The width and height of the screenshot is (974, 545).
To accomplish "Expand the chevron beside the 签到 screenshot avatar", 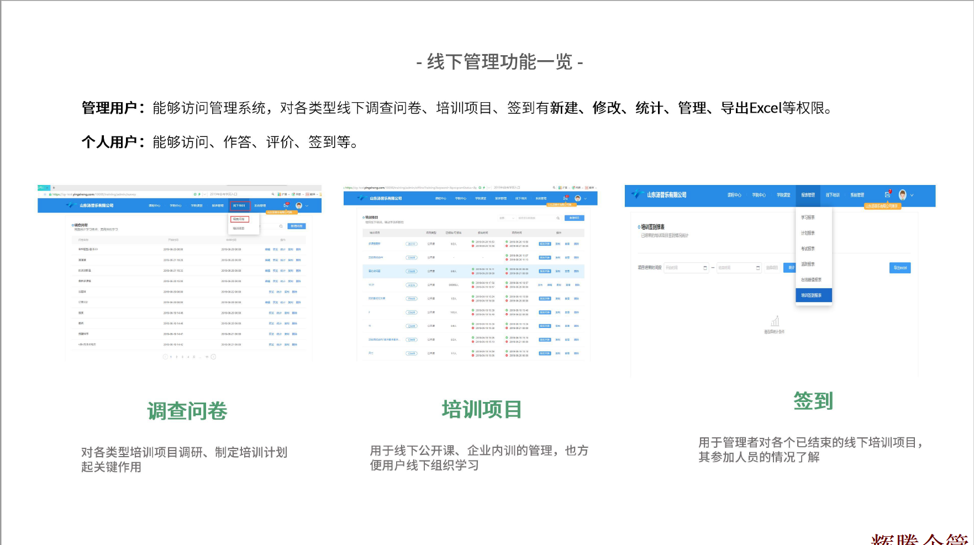I will coord(912,195).
